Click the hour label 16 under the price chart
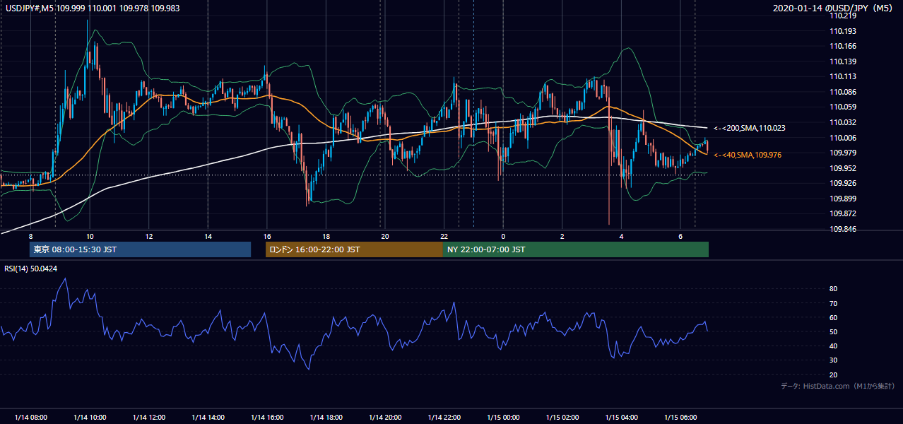Screen dimensions: 903x424 [267, 236]
